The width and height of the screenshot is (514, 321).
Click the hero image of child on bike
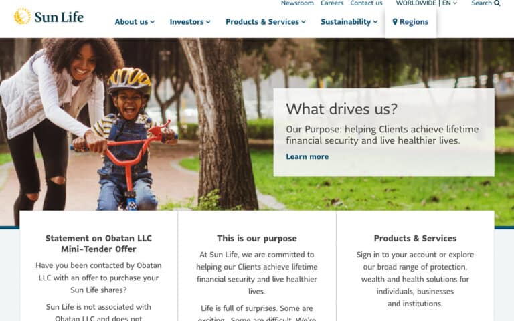click(x=131, y=124)
